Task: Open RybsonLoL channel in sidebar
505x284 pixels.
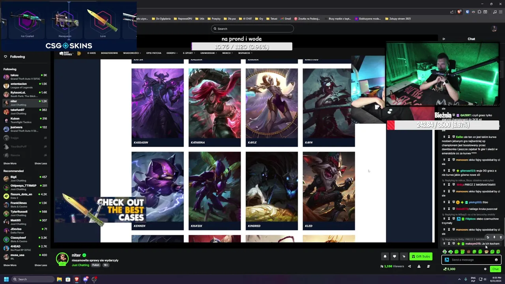Action: (25, 94)
